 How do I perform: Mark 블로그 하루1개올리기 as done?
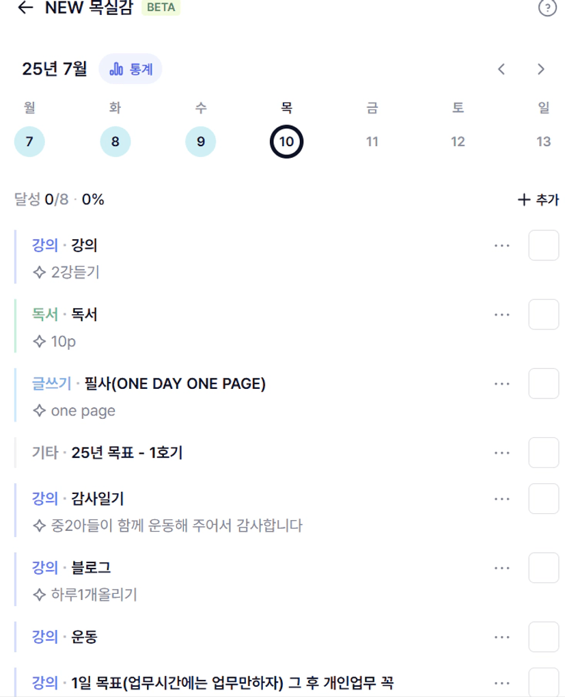[544, 568]
